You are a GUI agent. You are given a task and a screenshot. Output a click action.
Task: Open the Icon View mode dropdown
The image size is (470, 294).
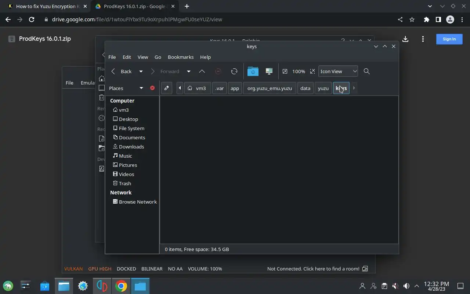click(x=338, y=71)
